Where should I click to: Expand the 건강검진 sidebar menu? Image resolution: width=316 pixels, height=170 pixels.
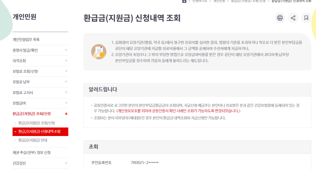[x=40, y=163]
